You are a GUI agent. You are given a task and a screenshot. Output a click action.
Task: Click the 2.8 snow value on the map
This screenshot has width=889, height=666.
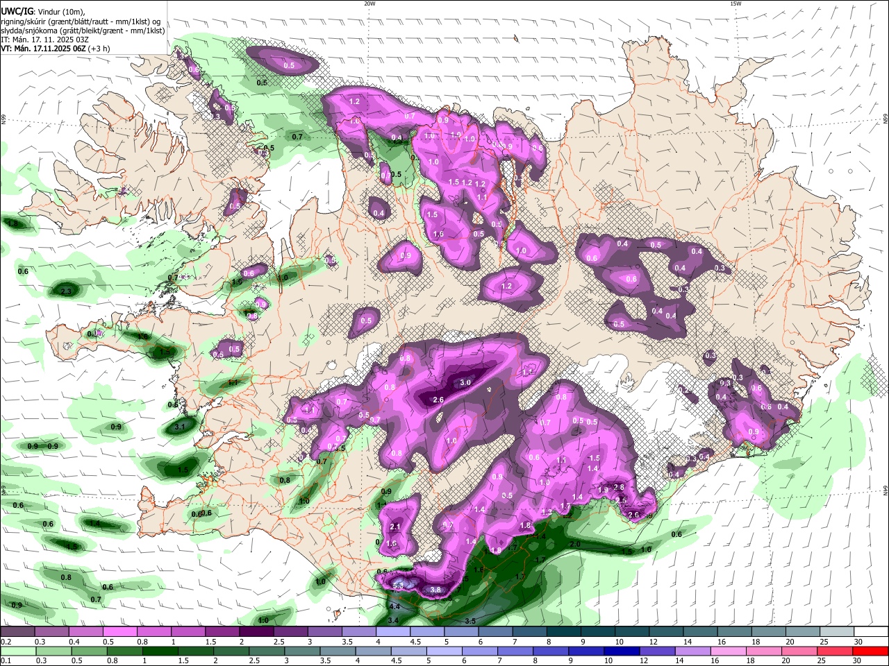[x=619, y=488]
